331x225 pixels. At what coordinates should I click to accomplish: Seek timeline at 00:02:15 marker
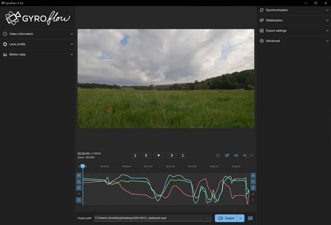click(x=214, y=167)
